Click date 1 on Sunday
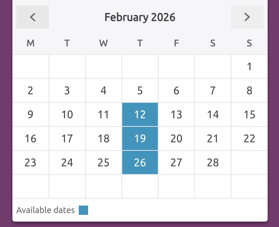Screen dimensions: 279x227 (x=249, y=66)
